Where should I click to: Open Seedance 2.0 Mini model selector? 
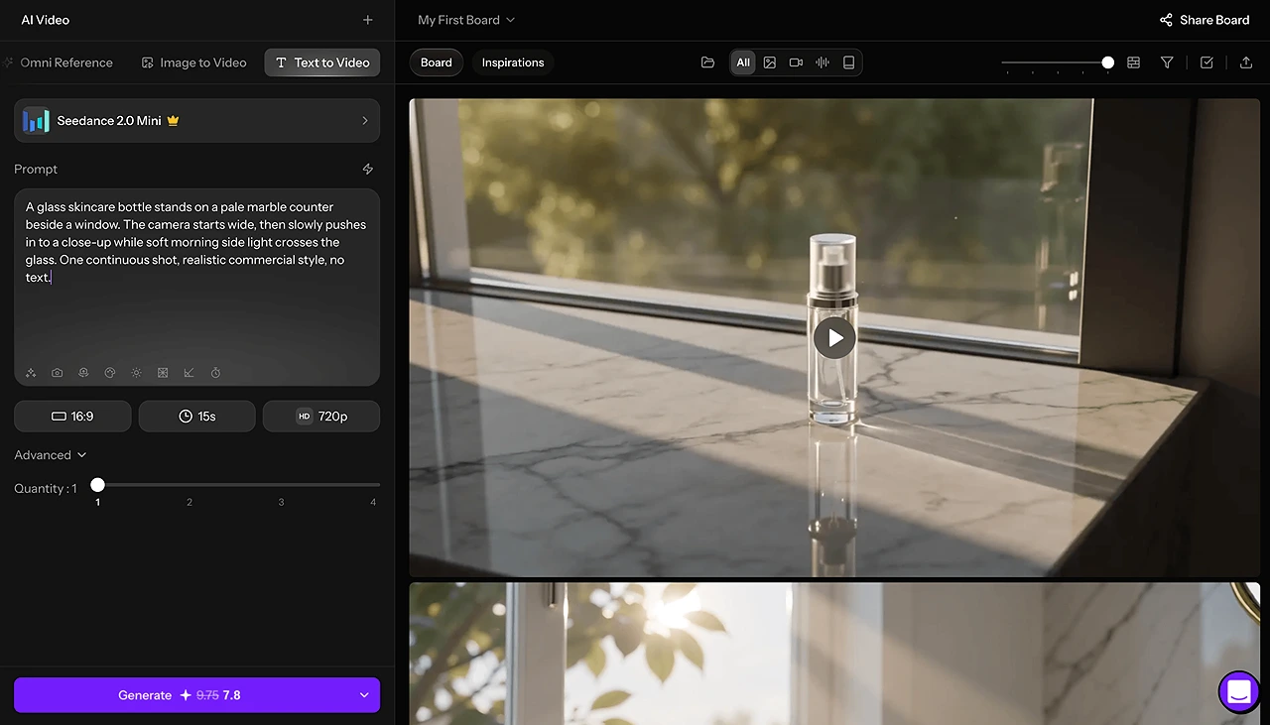point(196,120)
